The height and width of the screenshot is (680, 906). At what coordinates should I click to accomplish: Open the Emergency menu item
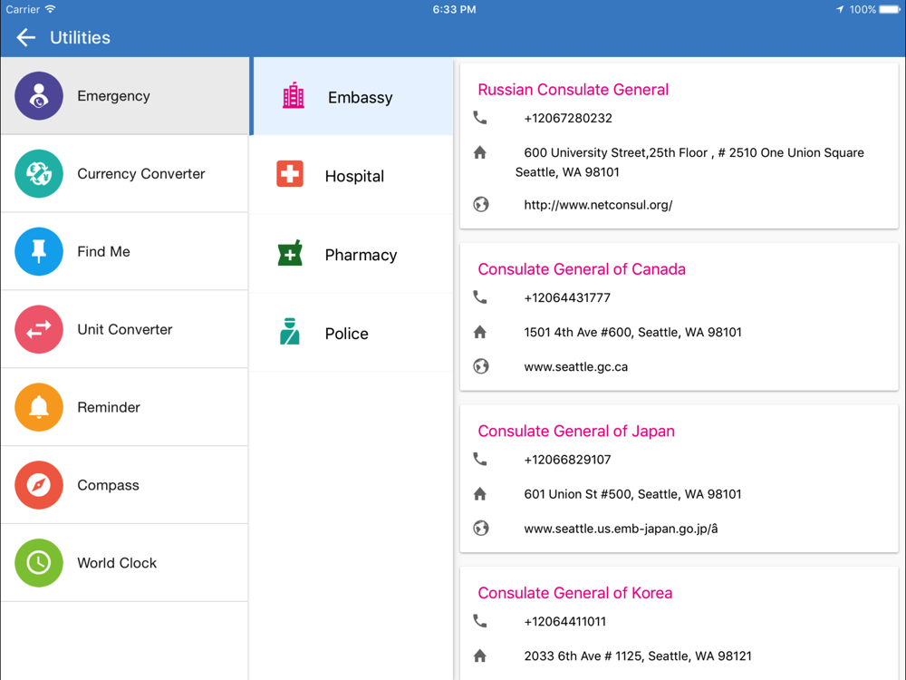tap(125, 96)
